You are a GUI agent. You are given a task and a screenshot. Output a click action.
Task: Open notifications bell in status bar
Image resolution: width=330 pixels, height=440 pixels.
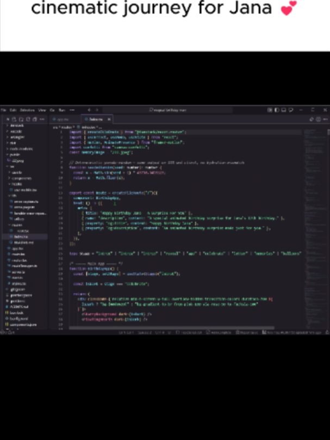[x=327, y=332]
